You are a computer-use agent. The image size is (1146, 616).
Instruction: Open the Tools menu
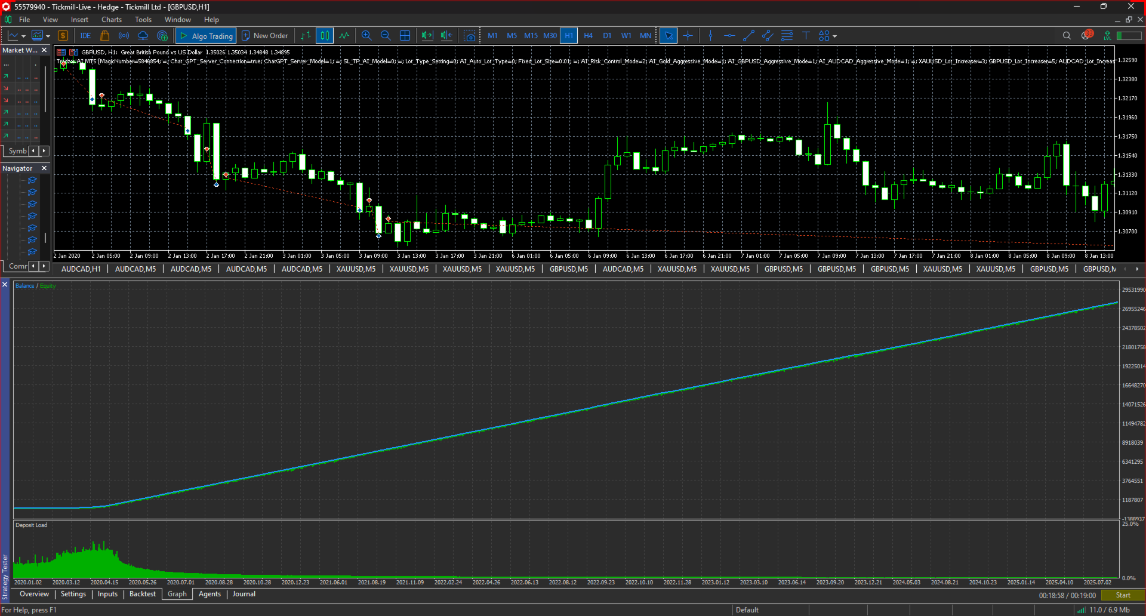click(x=143, y=20)
